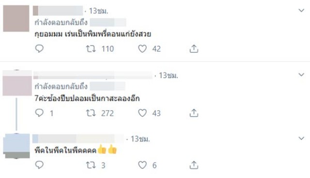This screenshot has height=178, width=310.
Task: Open the second tweet's chevron options
Action: click(x=301, y=74)
